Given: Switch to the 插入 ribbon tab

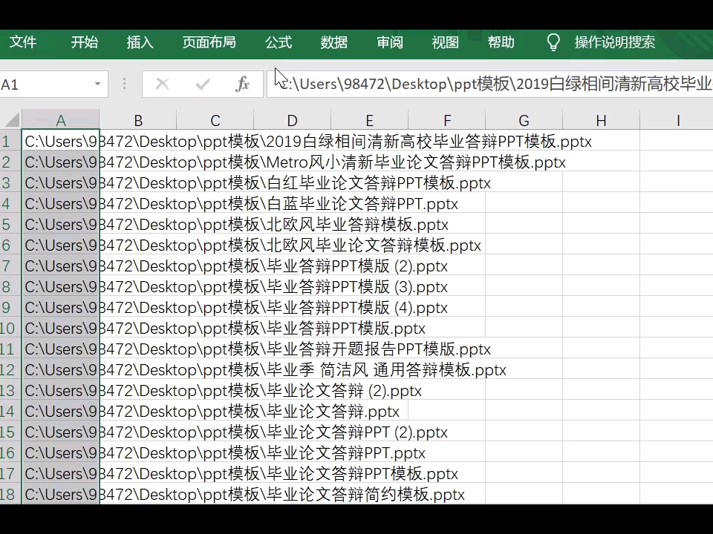Looking at the screenshot, I should pos(140,42).
